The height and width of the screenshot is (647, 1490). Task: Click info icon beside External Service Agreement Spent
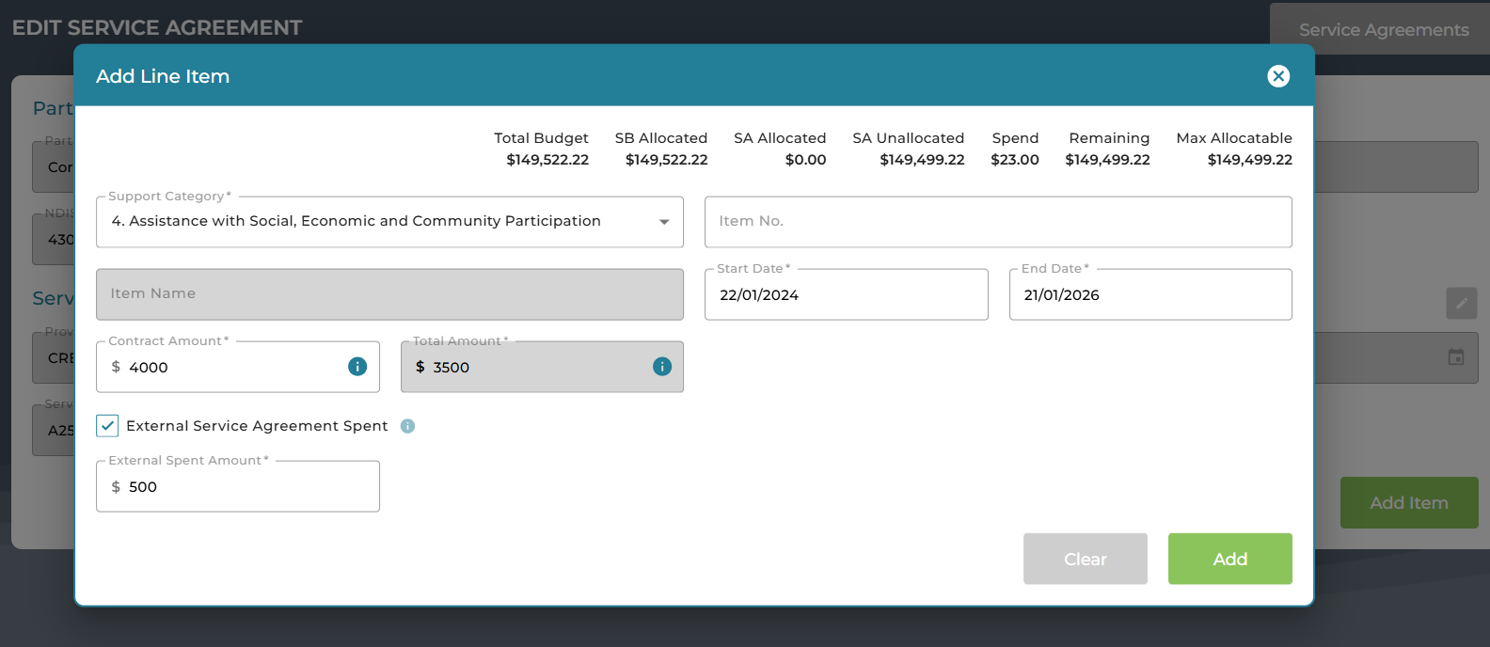[407, 426]
